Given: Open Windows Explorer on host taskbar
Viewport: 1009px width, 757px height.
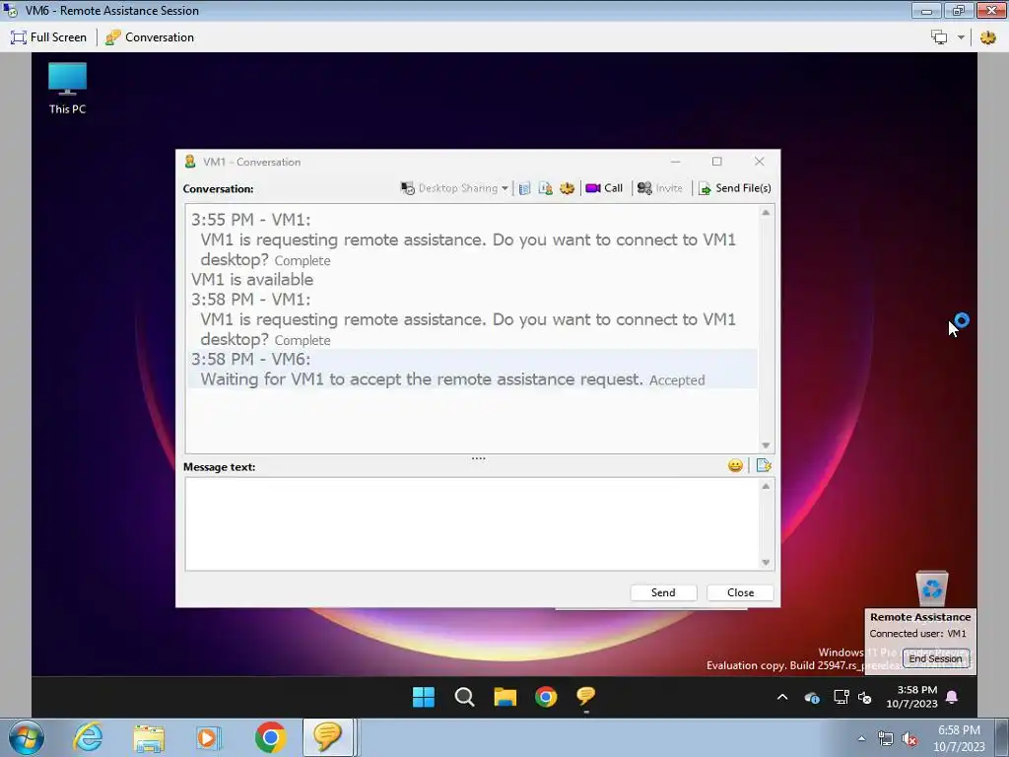Looking at the screenshot, I should coord(149,737).
